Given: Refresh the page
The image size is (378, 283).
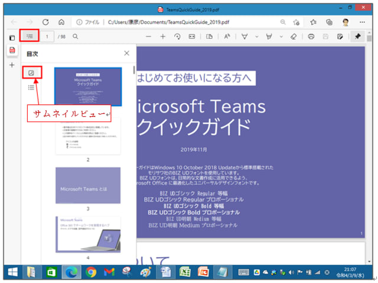Looking at the screenshot, I should tap(45, 22).
